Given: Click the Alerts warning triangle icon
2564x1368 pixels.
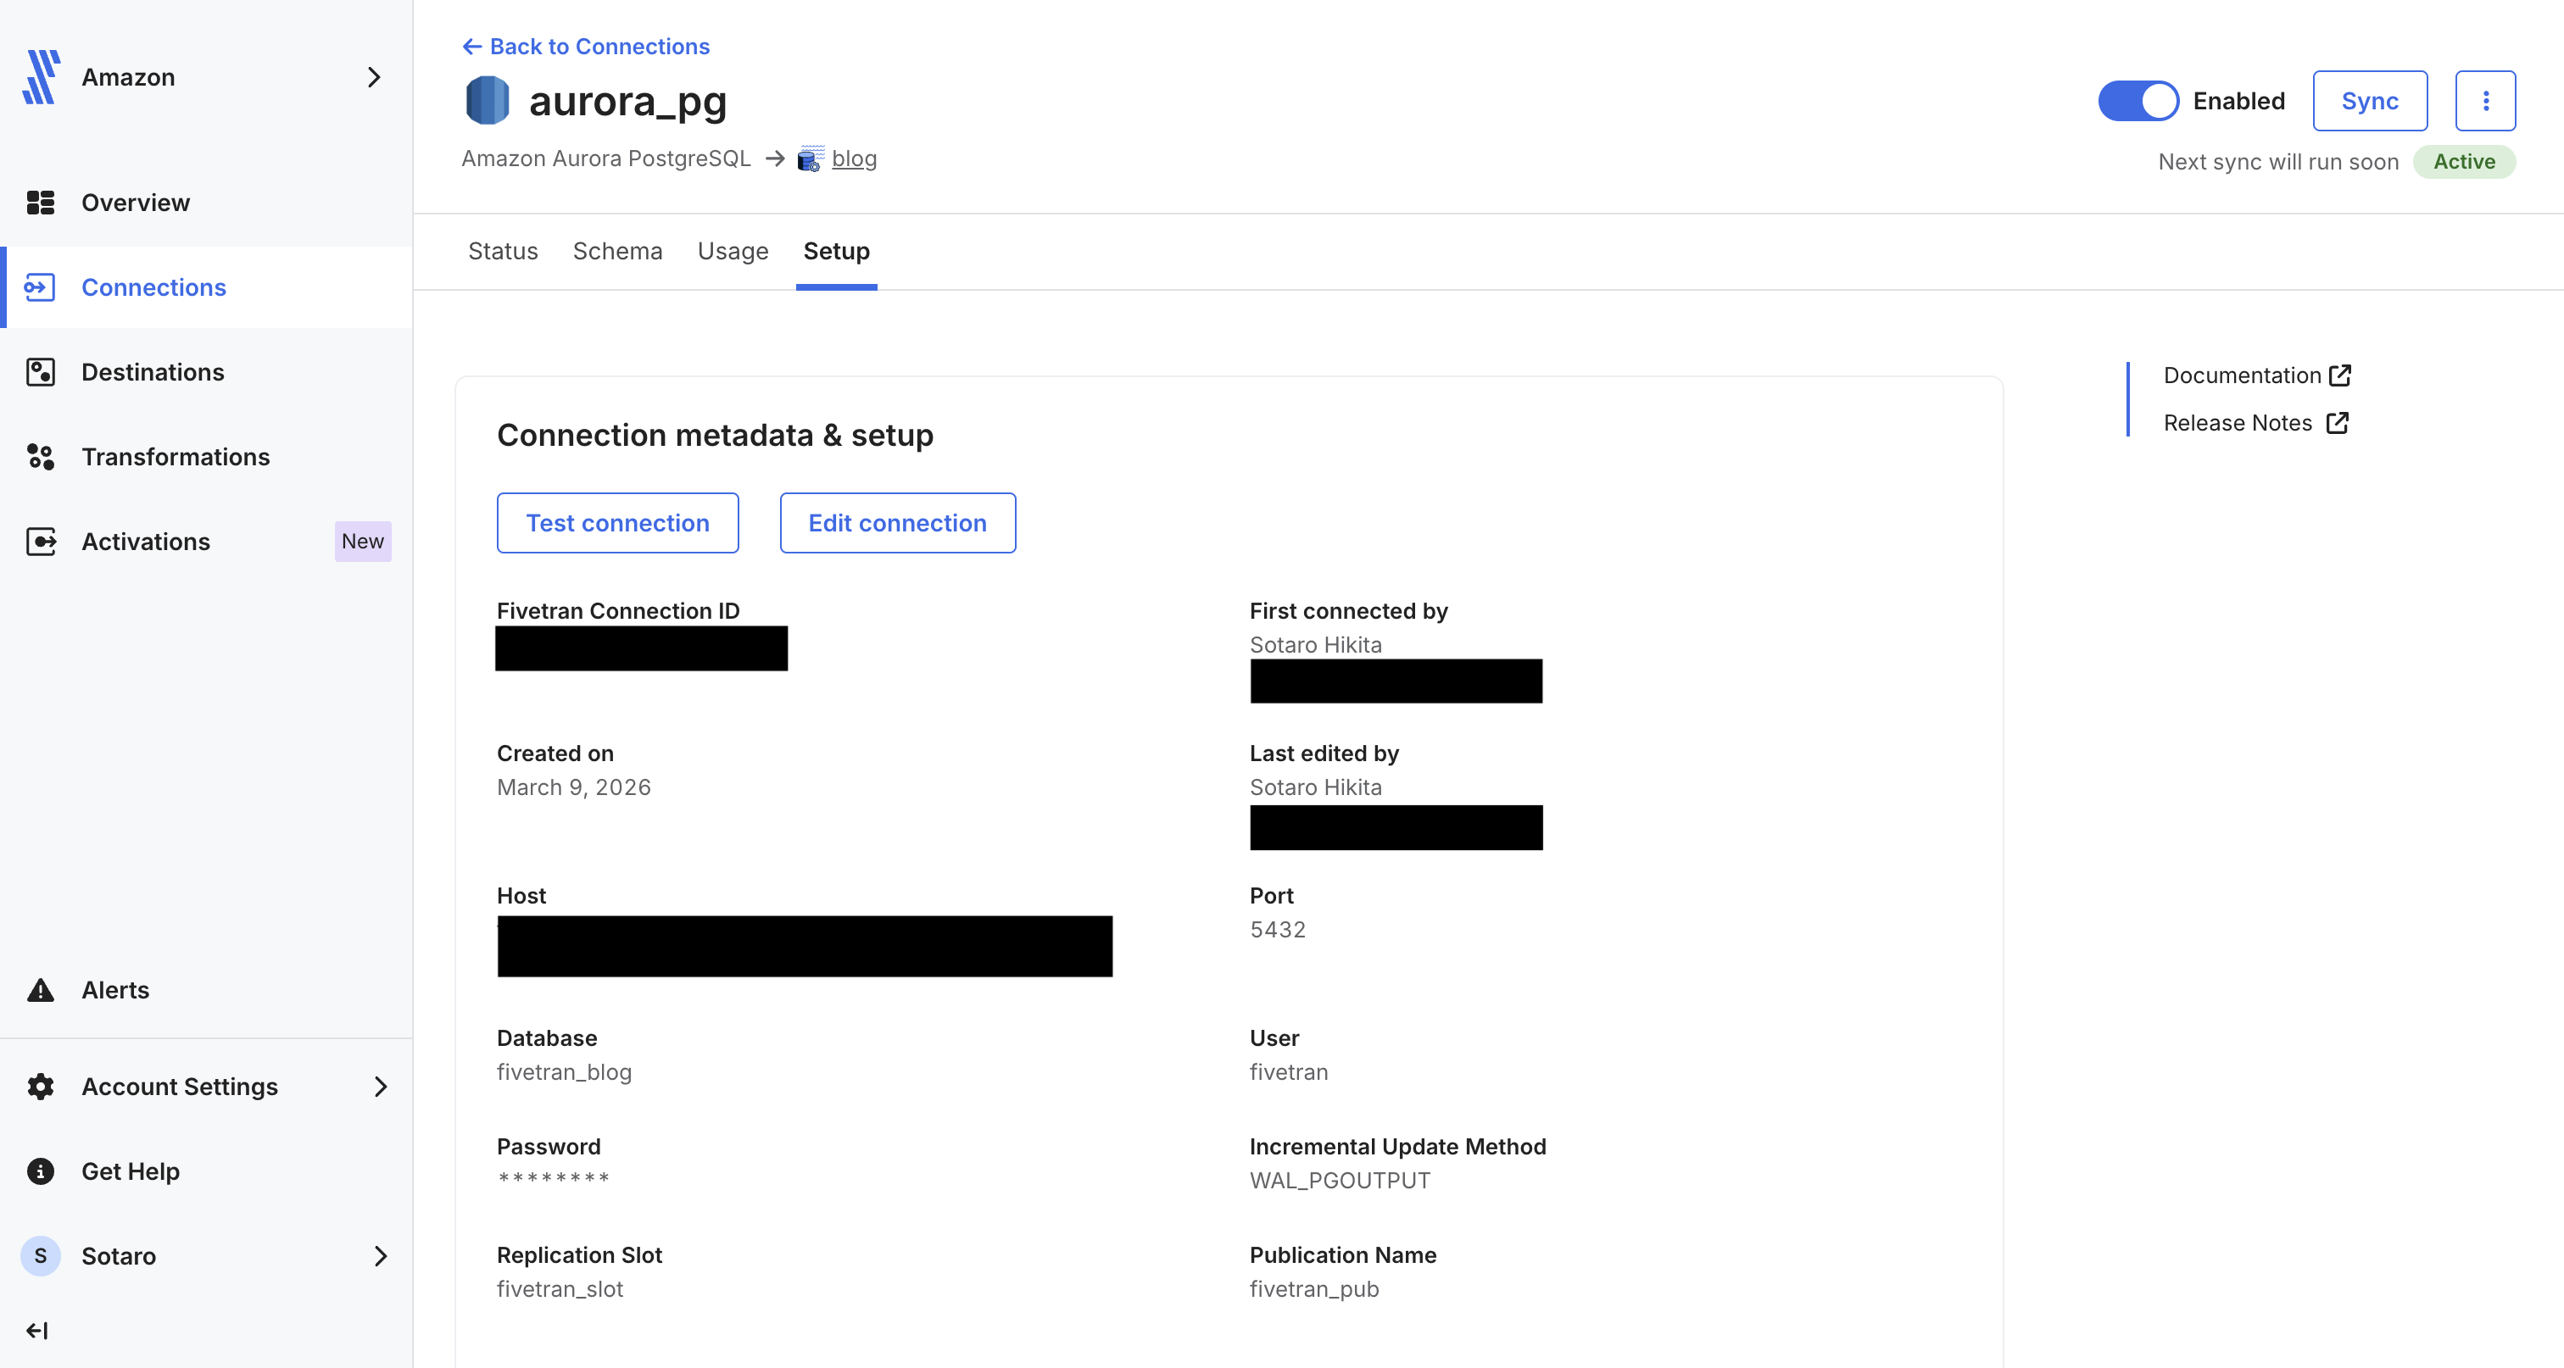Looking at the screenshot, I should 40,990.
